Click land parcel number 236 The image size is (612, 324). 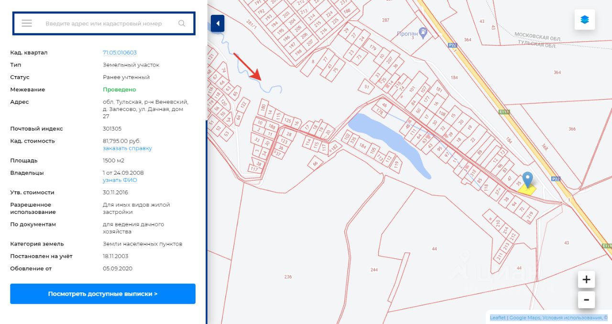coord(288,277)
